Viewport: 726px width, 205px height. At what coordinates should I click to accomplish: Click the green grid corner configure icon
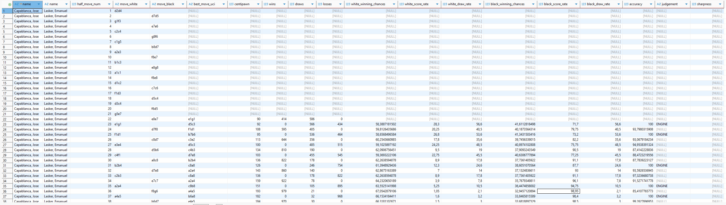[9, 5]
